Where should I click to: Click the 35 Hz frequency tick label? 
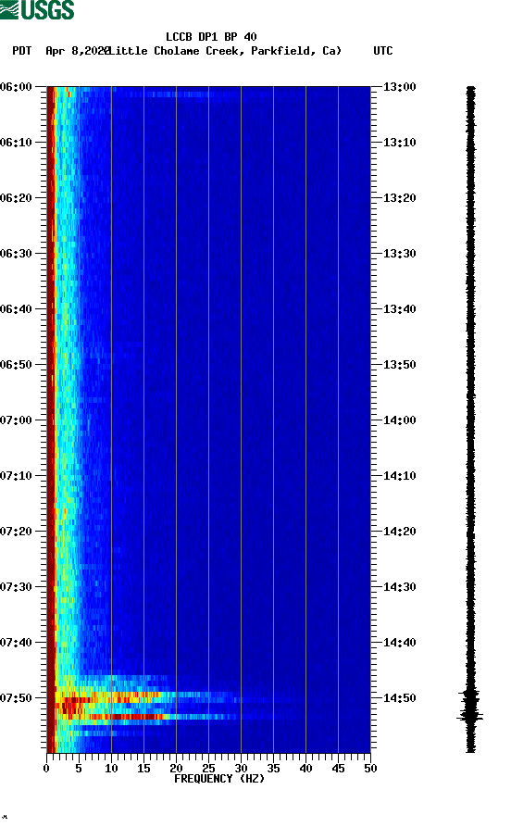273,769
